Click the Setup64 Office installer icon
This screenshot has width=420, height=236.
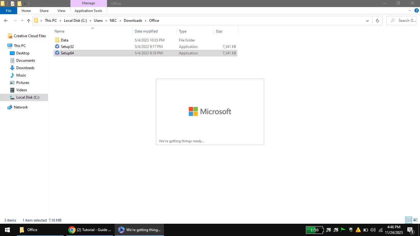57,53
